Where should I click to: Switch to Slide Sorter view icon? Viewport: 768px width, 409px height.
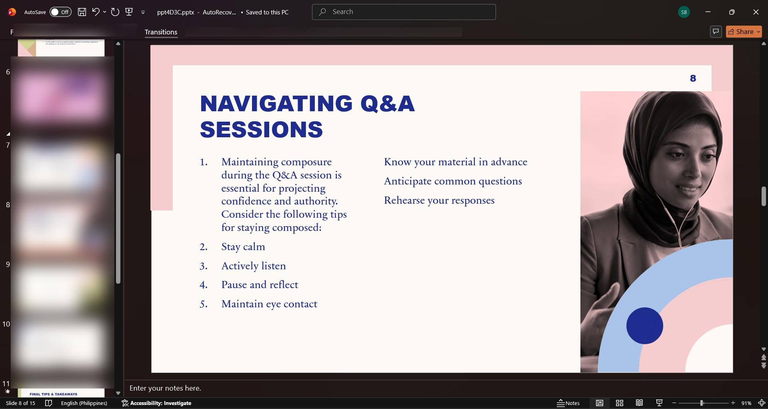620,403
